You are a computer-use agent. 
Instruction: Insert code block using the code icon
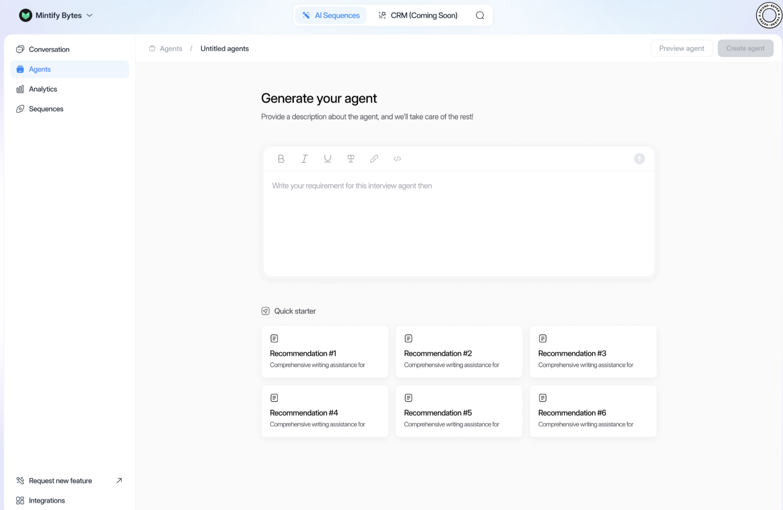[397, 159]
